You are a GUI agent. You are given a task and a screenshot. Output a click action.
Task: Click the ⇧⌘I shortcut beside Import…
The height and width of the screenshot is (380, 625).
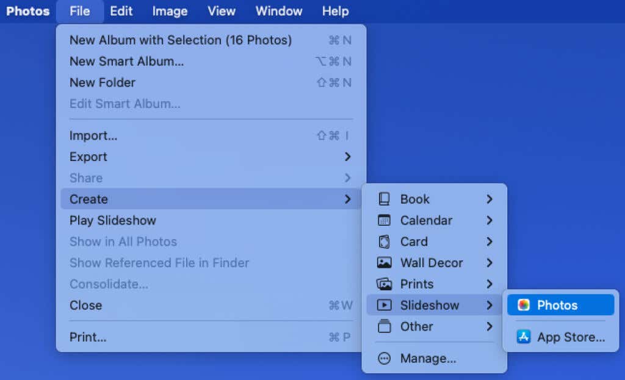[333, 135]
